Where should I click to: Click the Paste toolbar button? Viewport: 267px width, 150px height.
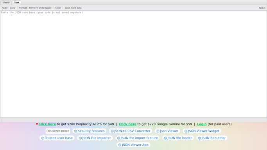5,8
